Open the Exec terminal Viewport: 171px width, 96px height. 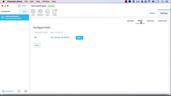coord(48,12)
